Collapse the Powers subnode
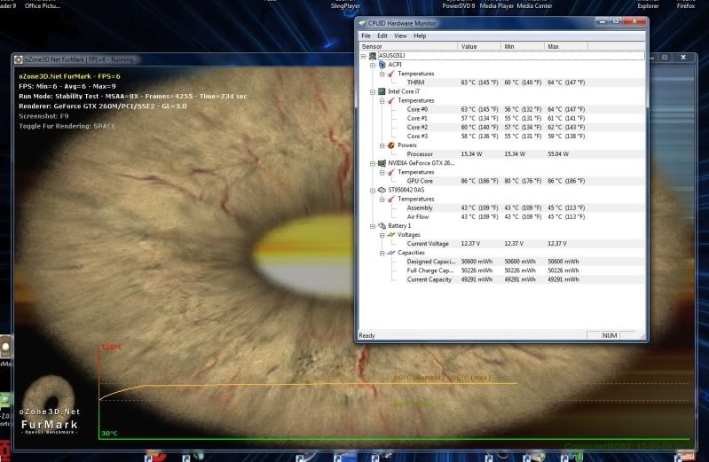709x462 pixels. point(382,145)
